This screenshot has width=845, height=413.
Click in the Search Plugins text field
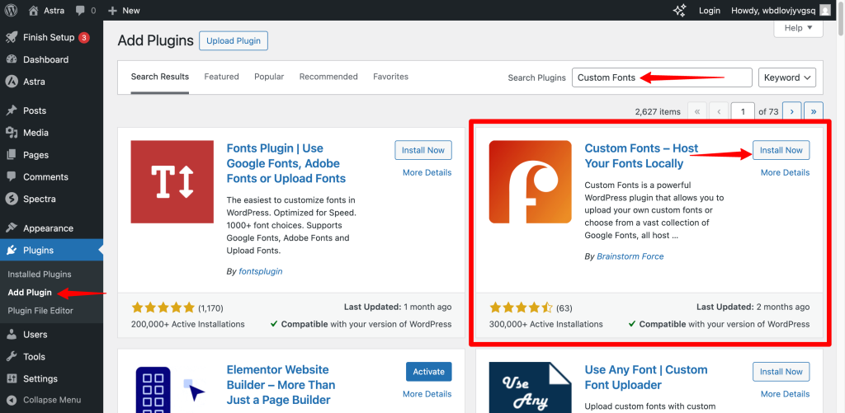[662, 77]
